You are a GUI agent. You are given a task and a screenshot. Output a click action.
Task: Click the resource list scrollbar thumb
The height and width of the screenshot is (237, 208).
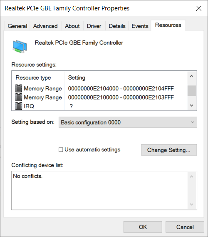[192, 90]
